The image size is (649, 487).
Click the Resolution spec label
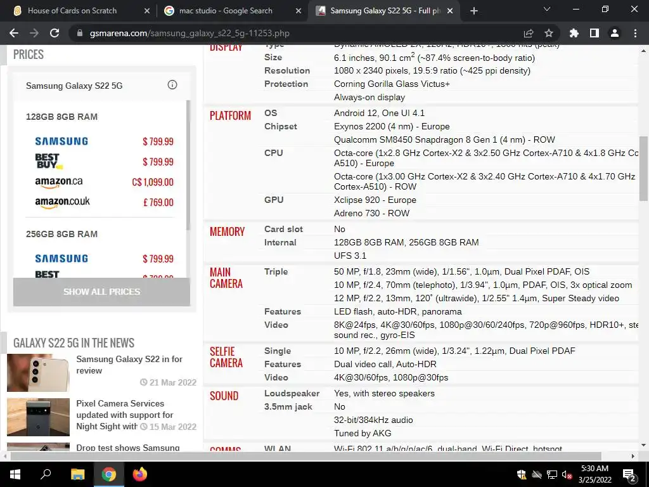click(x=287, y=70)
